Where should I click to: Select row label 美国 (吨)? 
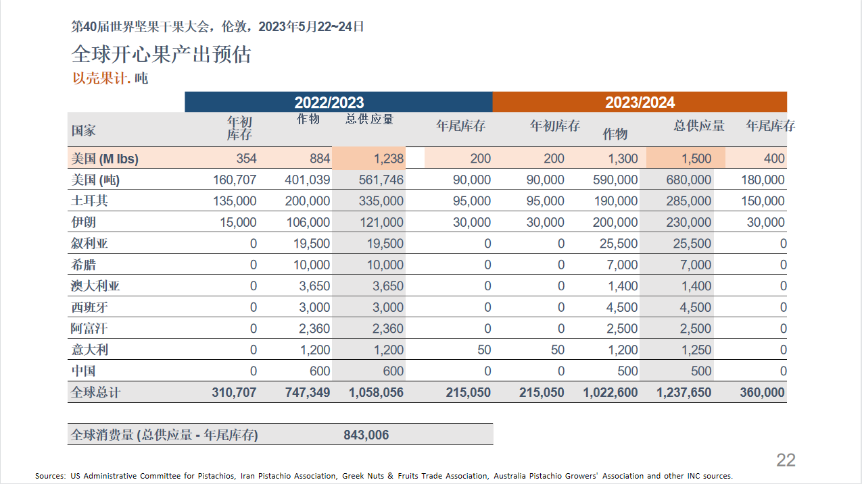coord(95,180)
